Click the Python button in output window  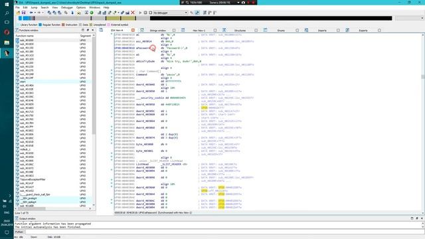19,232
